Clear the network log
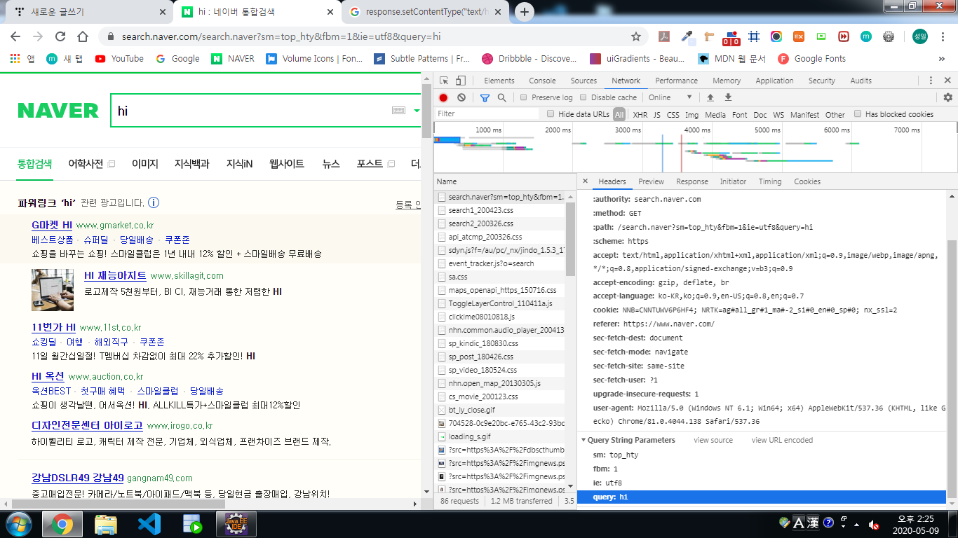 pyautogui.click(x=461, y=97)
